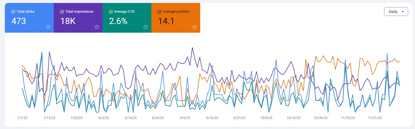The height and width of the screenshot is (129, 415).
Task: Click the 8/14/25 date axis label
Action: [131, 118]
